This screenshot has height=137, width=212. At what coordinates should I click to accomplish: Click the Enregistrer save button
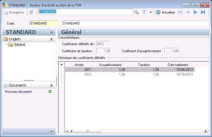(14, 12)
